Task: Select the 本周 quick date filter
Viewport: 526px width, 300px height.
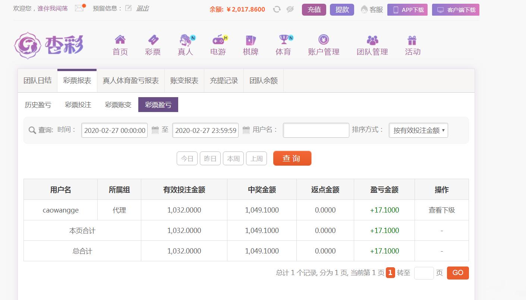Action: click(x=233, y=159)
